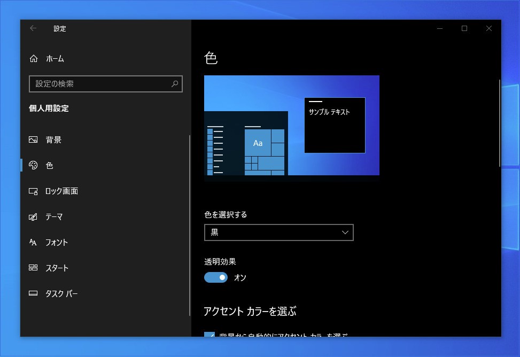Click the 背景 picture icon
The height and width of the screenshot is (357, 520).
(x=33, y=139)
